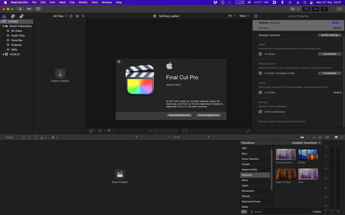Screen dimensions: 345x215
Task: Toggle filmstrip/list view in browser
Action: point(77,16)
